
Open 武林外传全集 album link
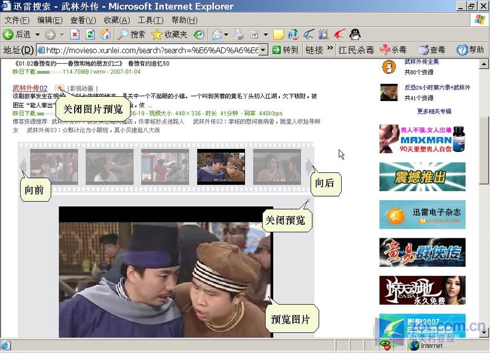point(421,62)
